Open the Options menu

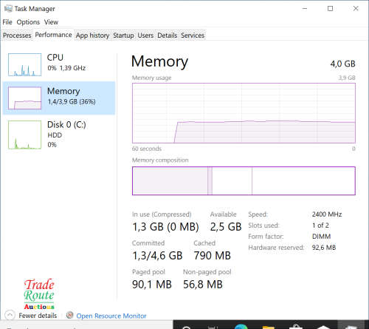[x=28, y=22]
